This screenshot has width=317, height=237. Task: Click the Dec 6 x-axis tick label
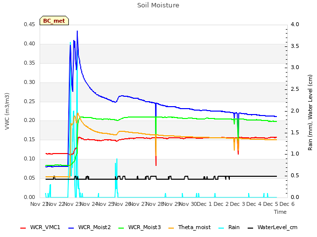287,204
